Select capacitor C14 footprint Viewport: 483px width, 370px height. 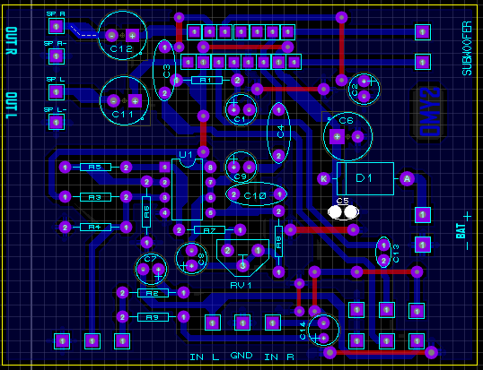pyautogui.click(x=323, y=331)
